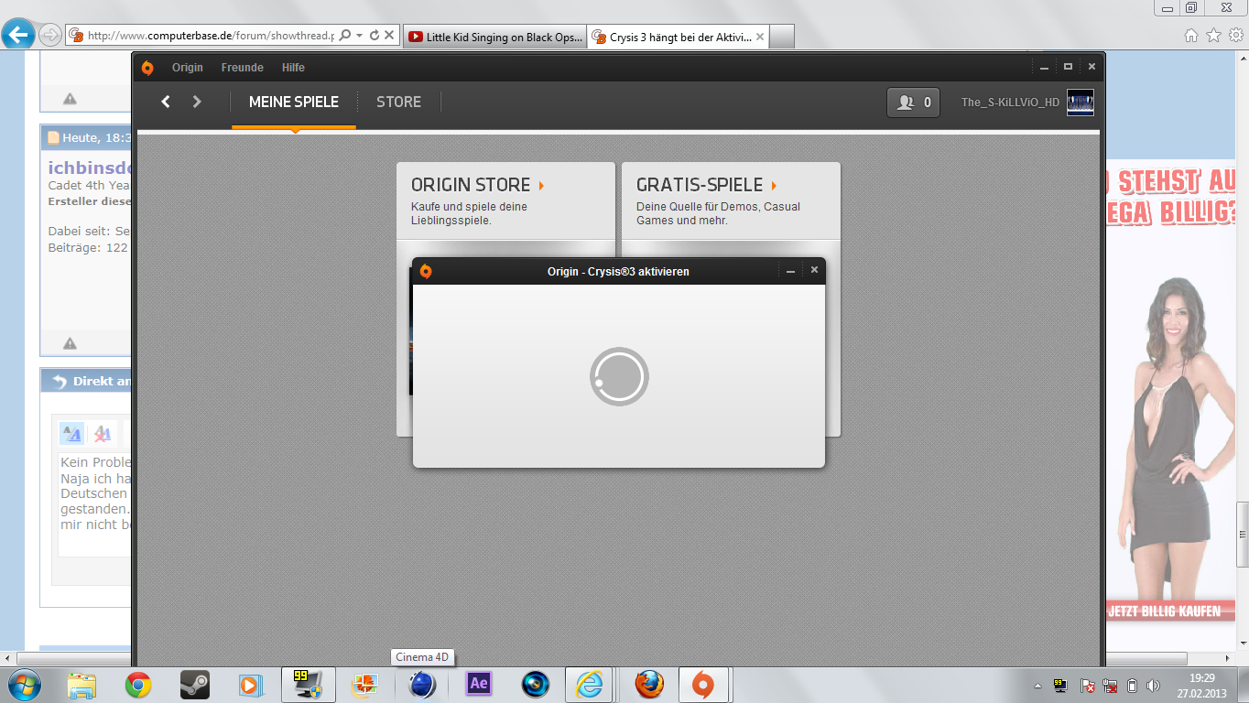1249x703 pixels.
Task: Maximize the Origin main window
Action: click(1068, 67)
